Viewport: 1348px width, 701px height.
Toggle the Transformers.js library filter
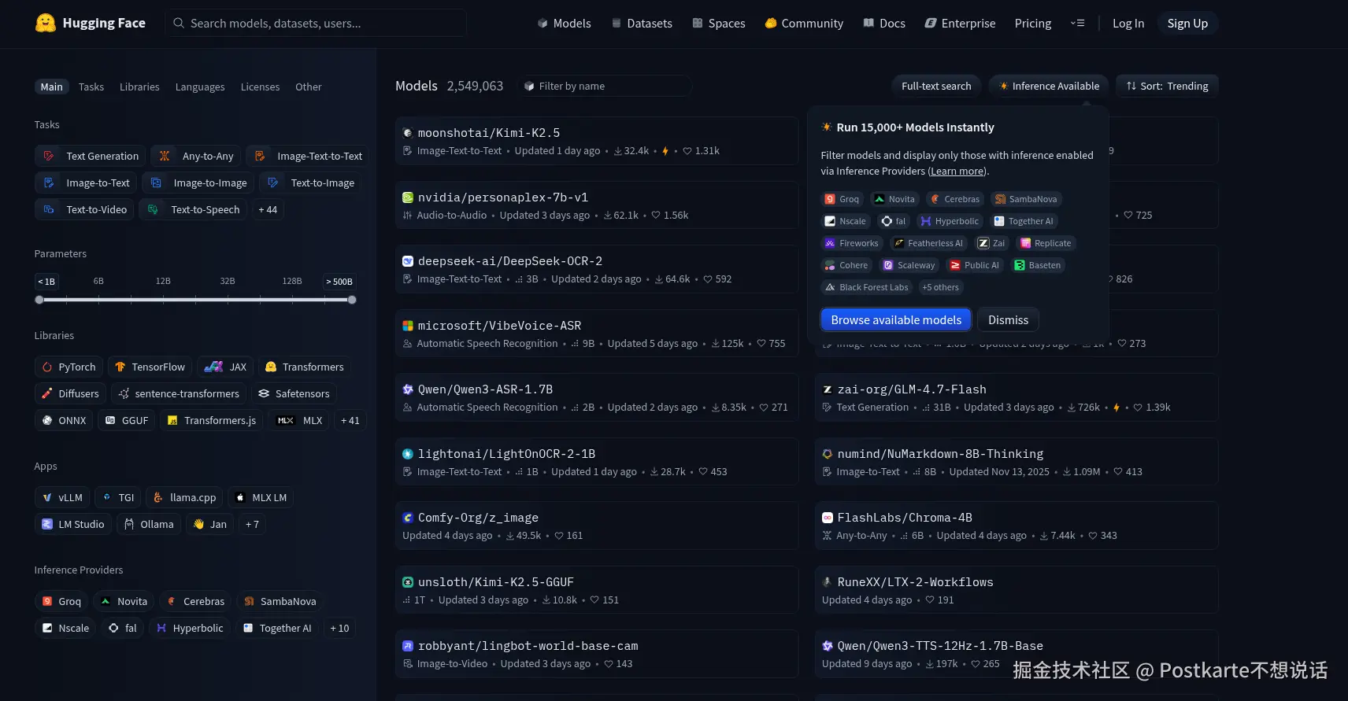click(212, 420)
